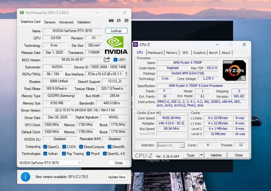
Task: Click the Core Voltage value 1.270 V
Action: click(208, 78)
